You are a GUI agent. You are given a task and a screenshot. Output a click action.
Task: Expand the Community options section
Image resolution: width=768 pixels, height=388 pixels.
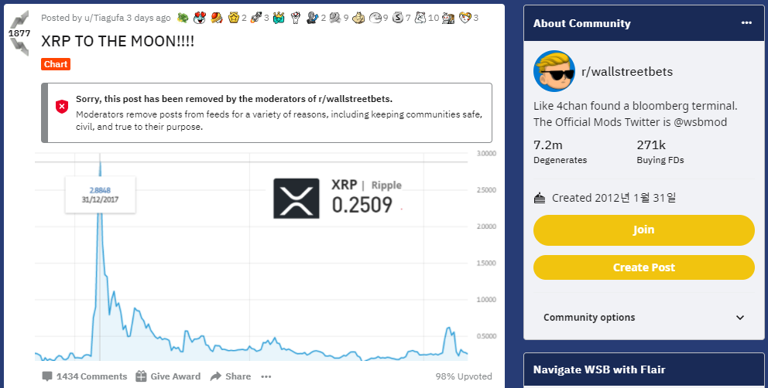click(643, 317)
